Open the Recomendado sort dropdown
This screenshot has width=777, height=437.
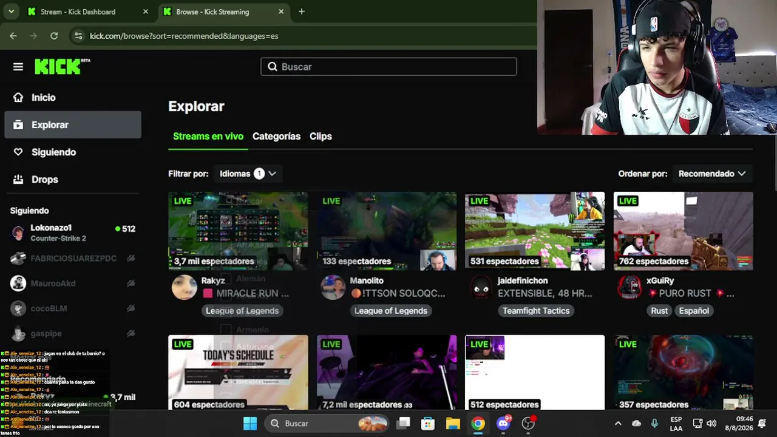712,174
